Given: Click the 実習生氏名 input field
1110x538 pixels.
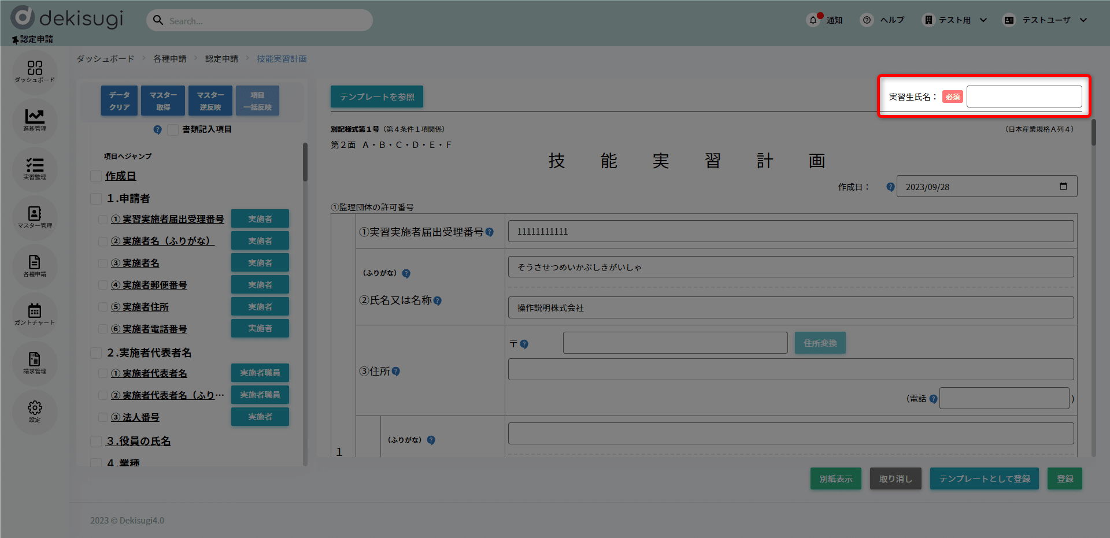Looking at the screenshot, I should pyautogui.click(x=1024, y=97).
